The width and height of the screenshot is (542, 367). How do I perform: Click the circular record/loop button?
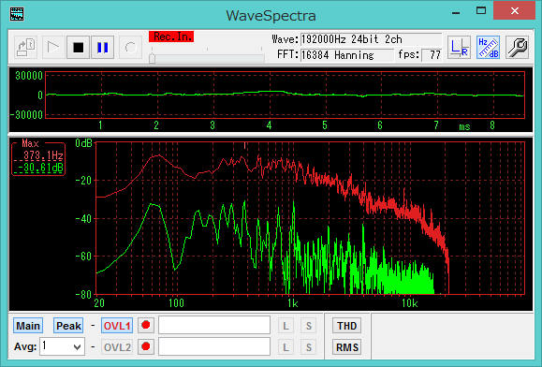pyautogui.click(x=130, y=48)
